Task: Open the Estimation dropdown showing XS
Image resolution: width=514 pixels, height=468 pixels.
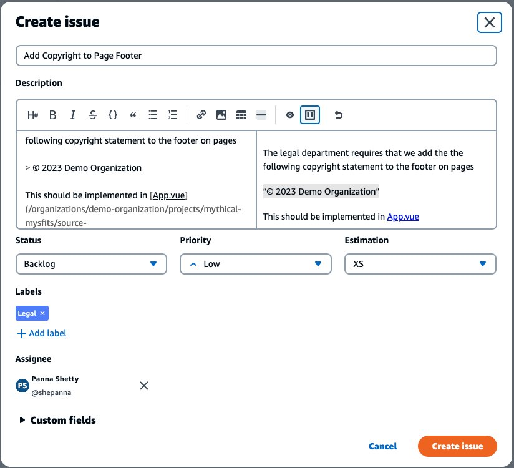Action: (x=420, y=264)
